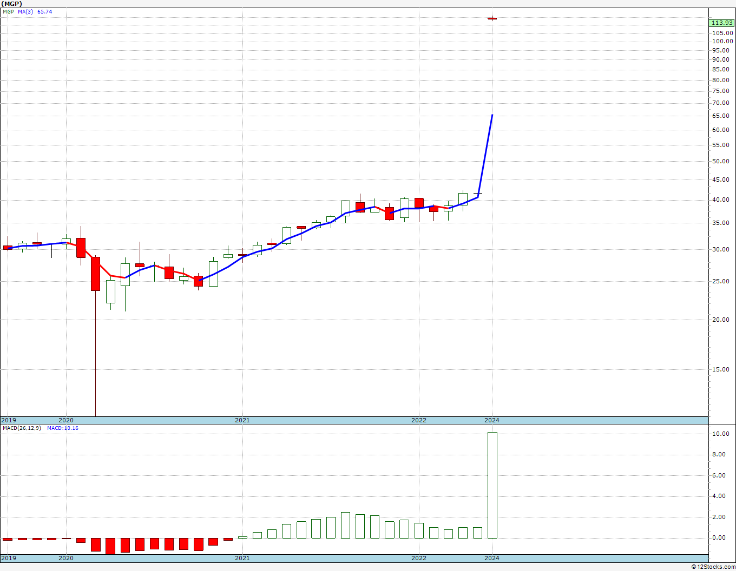Click 2024 on the price chart time axis

click(x=492, y=420)
